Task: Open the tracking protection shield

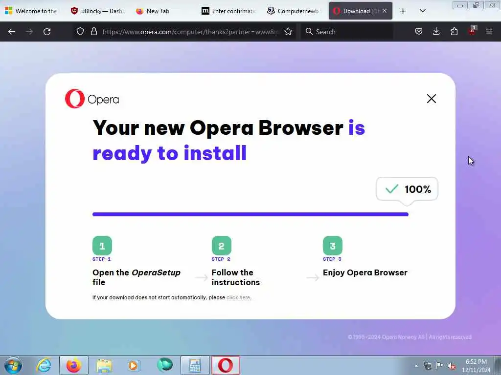Action: coord(80,31)
